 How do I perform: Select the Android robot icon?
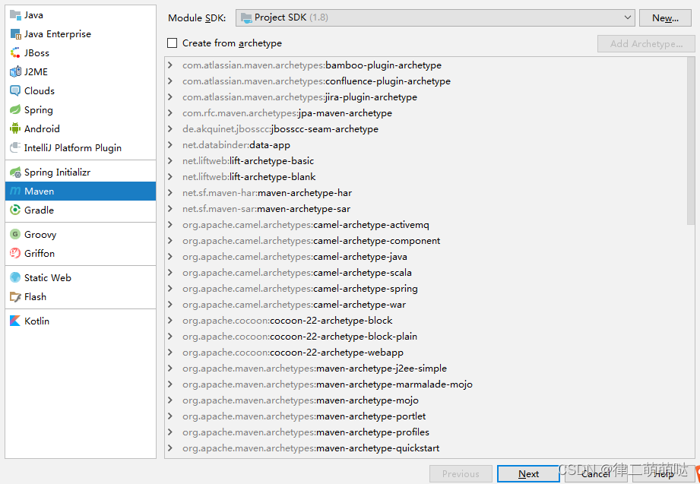click(15, 128)
